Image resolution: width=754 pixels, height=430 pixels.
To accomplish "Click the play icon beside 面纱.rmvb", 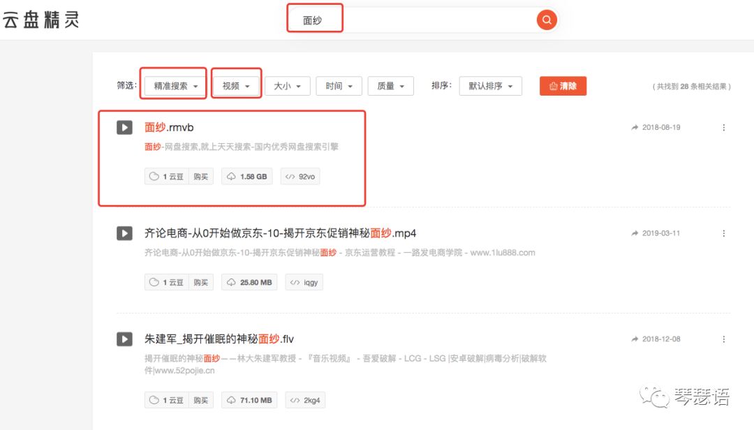I will (124, 127).
